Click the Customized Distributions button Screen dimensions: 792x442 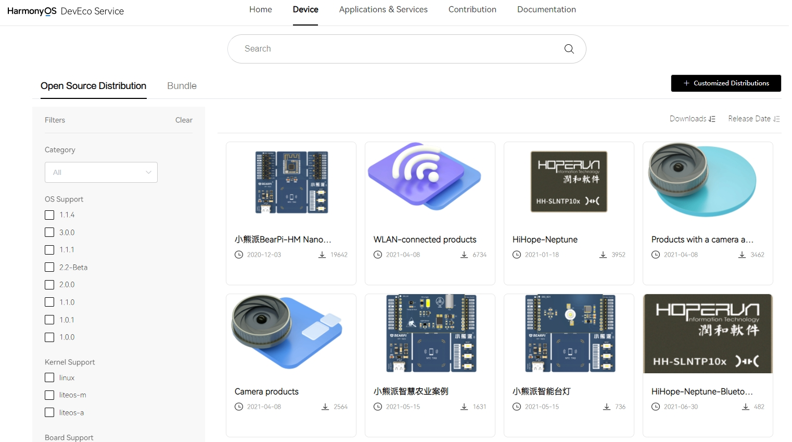(x=726, y=83)
